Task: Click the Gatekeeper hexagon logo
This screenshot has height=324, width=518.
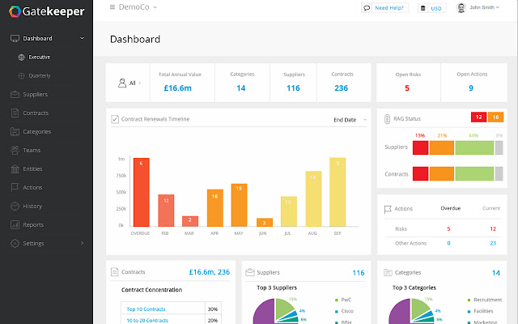Action: click(15, 11)
